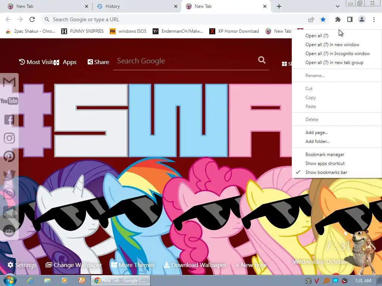The height and width of the screenshot is (286, 382).
Task: Click the share page icon in address bar
Action: pyautogui.click(x=311, y=19)
